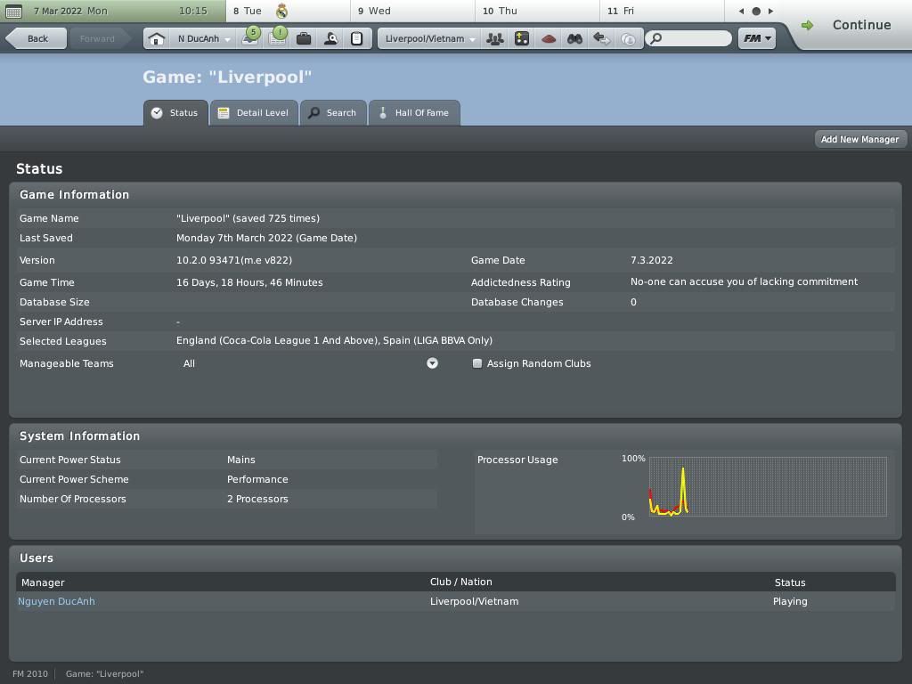Click the addictedness rating message text
This screenshot has height=684, width=912.
click(744, 282)
